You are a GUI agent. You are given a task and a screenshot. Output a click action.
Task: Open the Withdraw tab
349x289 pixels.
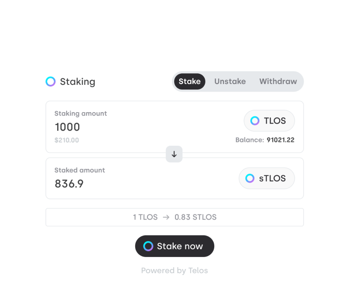point(278,81)
